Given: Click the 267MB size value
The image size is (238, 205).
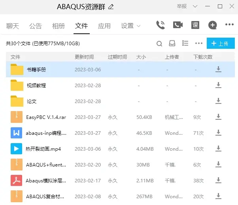Looking at the screenshot, I should tap(144, 197).
